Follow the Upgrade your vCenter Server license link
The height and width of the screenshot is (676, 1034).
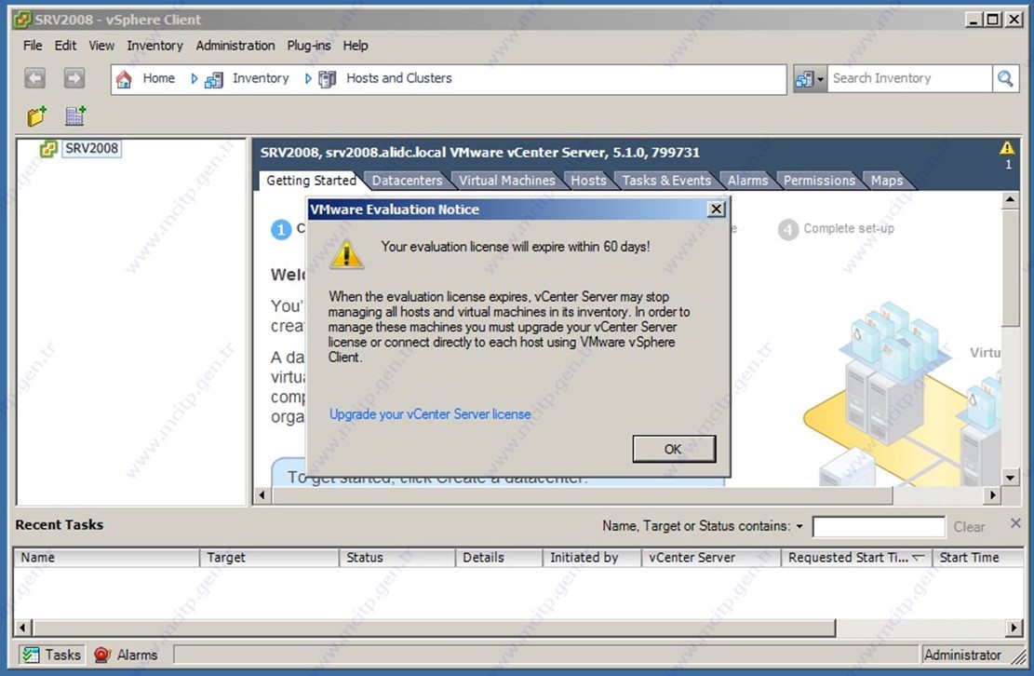coord(430,414)
